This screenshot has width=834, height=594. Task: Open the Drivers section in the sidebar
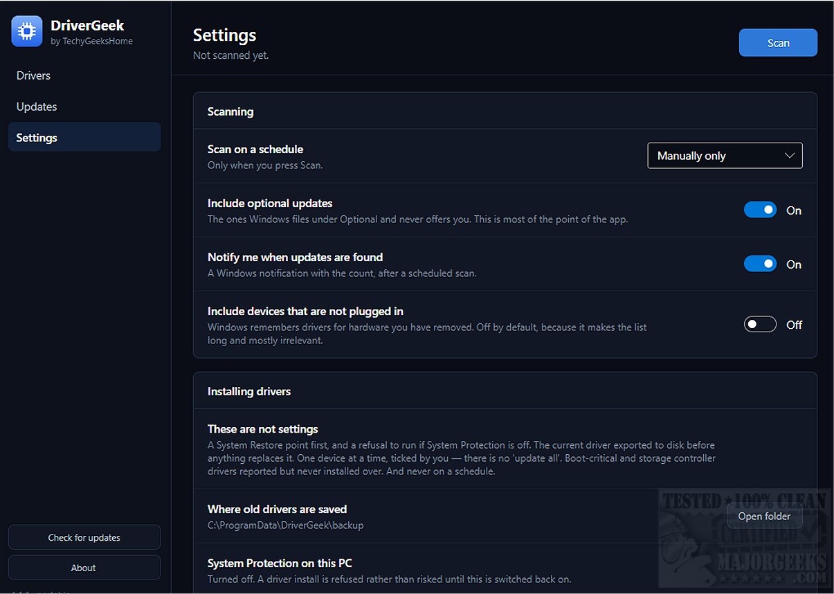click(33, 75)
